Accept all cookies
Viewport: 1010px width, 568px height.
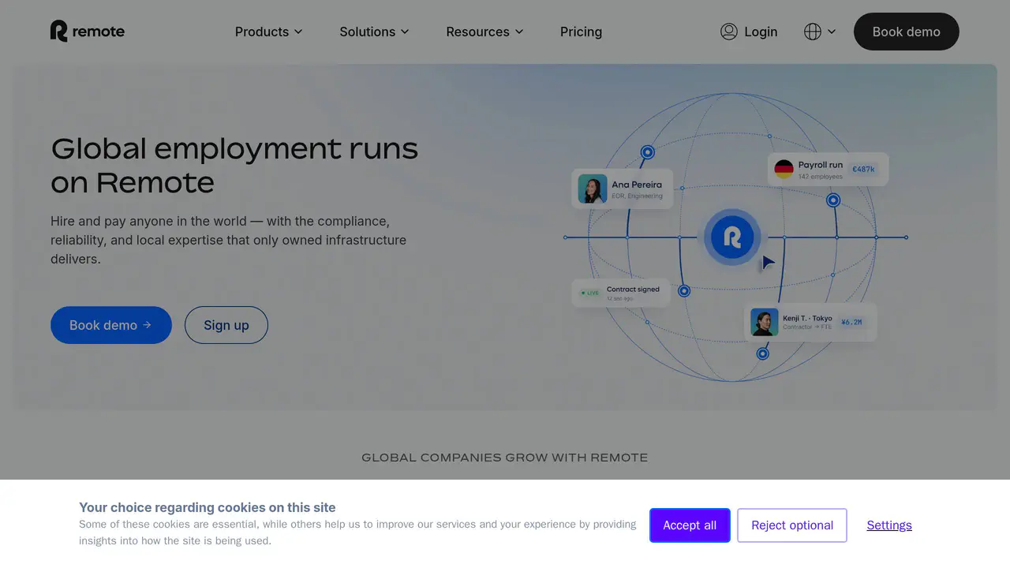690,525
